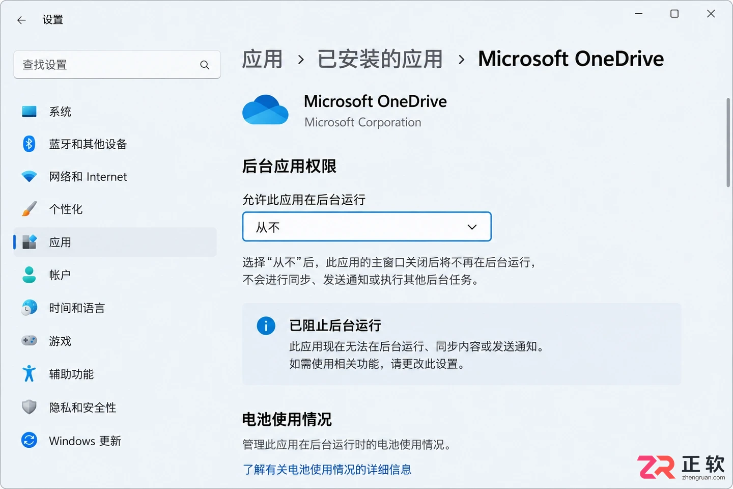Click the chevron arrow in the 从不 combo box
Image resolution: width=733 pixels, height=489 pixels.
click(x=472, y=227)
